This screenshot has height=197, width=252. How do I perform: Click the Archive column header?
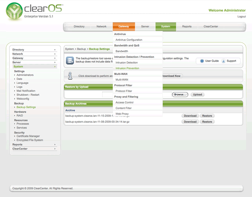tap(70, 110)
